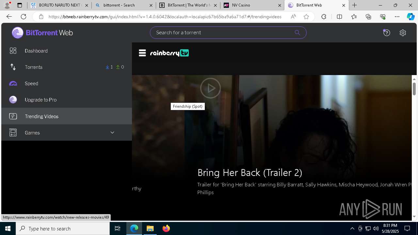Screen dimensions: 418x235
Task: Open the help question mark icon
Action: (387, 33)
